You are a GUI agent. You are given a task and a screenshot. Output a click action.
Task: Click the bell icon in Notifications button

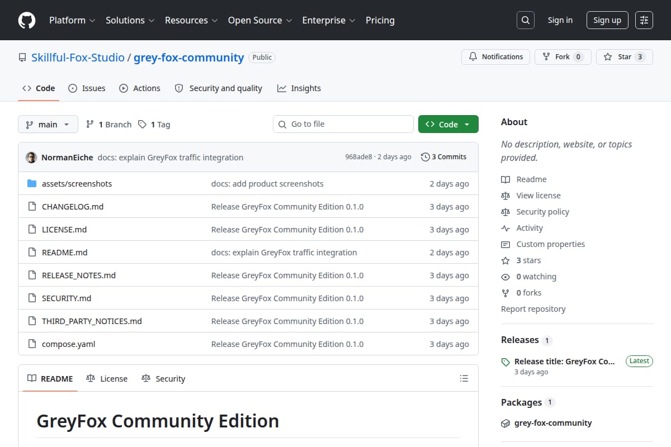coord(473,57)
